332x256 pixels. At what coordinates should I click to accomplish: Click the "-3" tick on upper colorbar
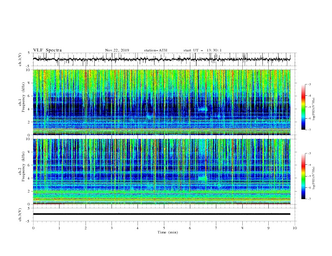click(309, 84)
